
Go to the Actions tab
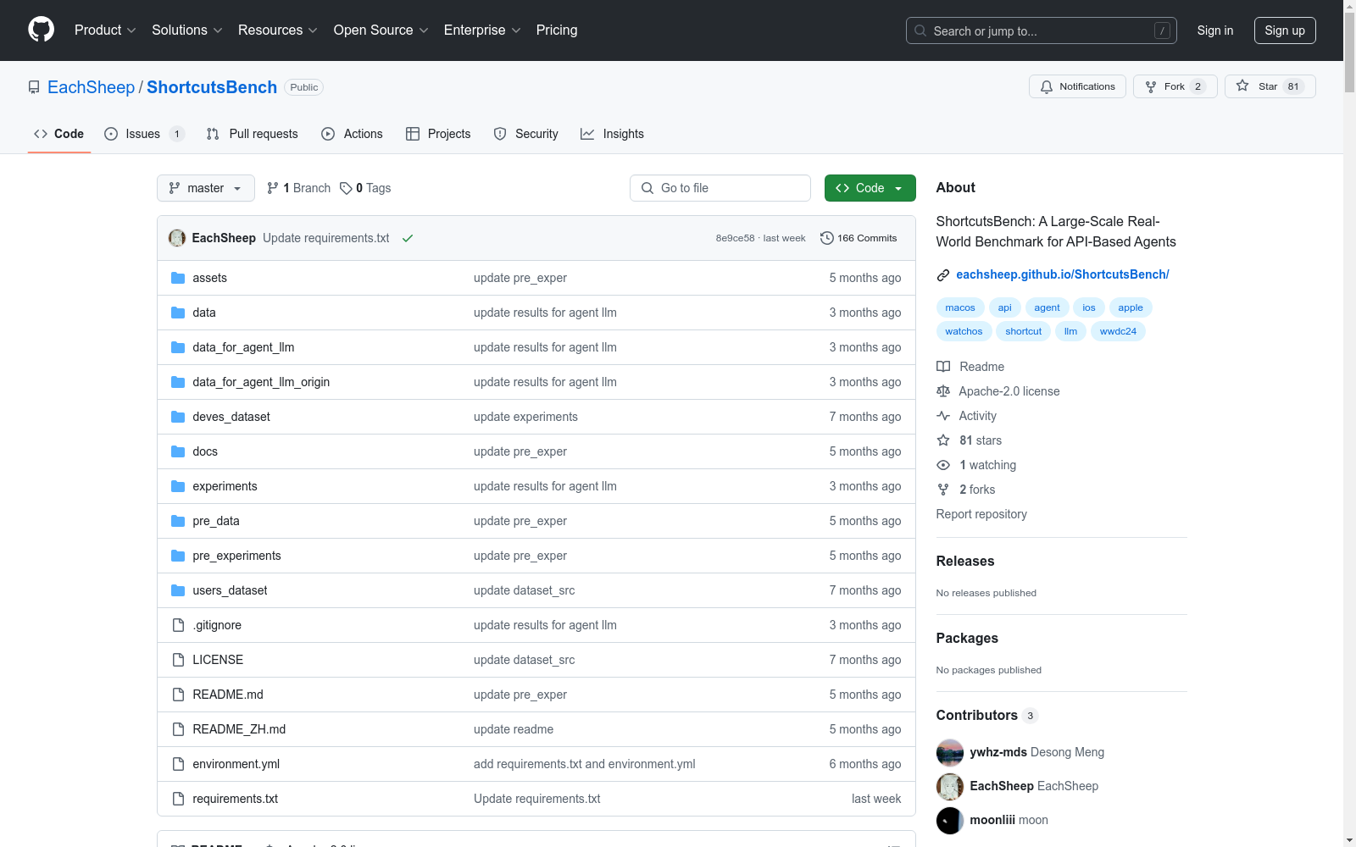tap(353, 134)
